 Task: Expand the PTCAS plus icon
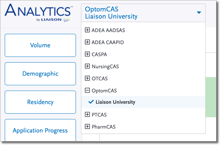[87, 114]
